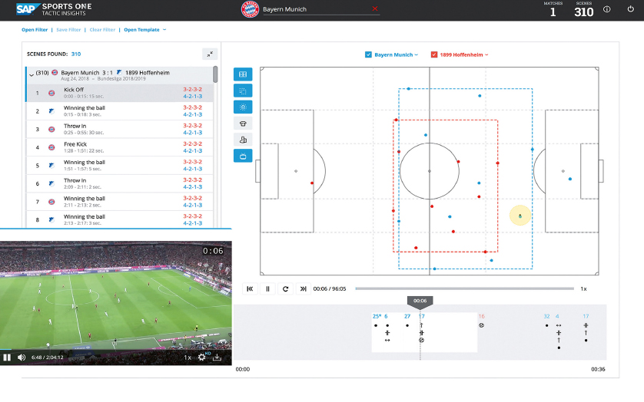This screenshot has height=402, width=644.
Task: Click the Bayern Munich crest in header
Action: tap(250, 9)
